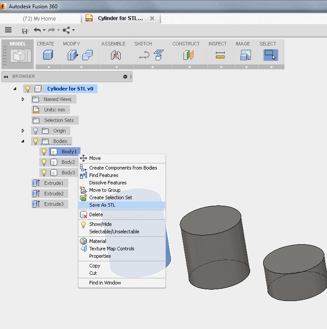This screenshot has height=329, width=327.
Task: Hide Body3 using its light bulb
Action: pyautogui.click(x=44, y=173)
